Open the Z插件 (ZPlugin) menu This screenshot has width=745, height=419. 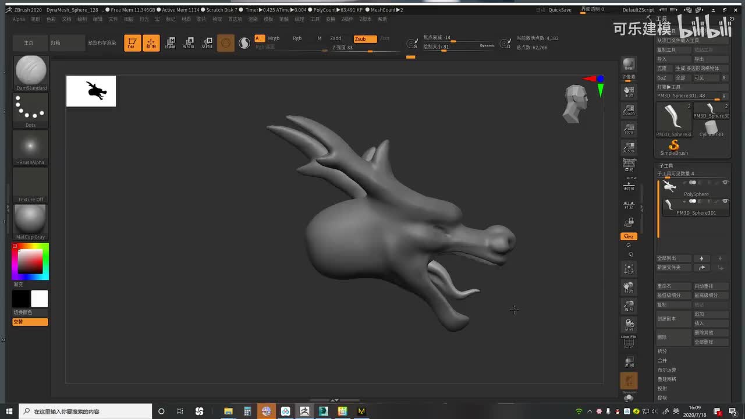[x=347, y=19]
